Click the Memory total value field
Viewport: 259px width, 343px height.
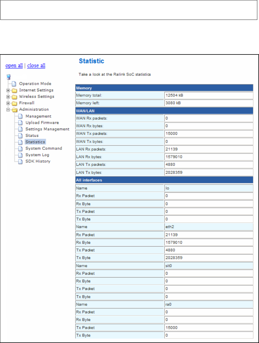(209, 95)
